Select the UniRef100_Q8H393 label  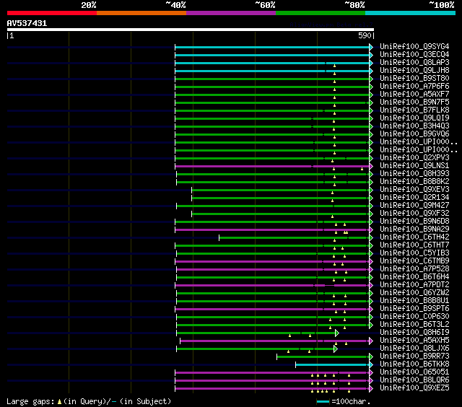(414, 174)
